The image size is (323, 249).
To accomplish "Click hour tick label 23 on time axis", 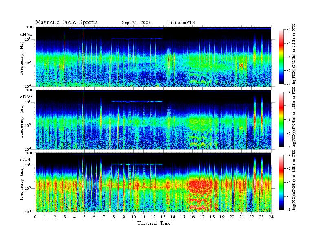I will tap(261, 217).
